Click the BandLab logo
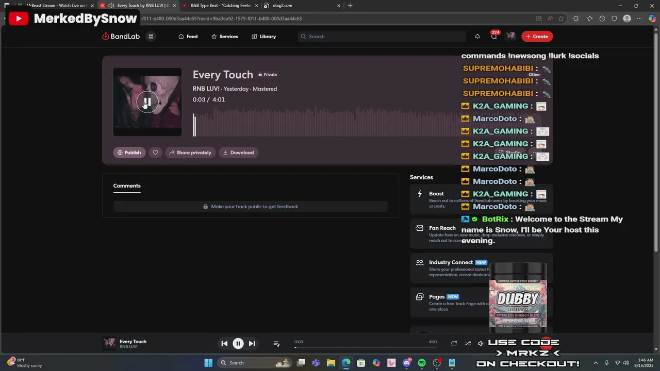660x371 pixels. point(121,37)
